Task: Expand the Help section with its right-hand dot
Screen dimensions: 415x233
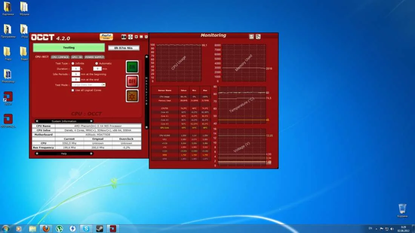Action: (91, 154)
